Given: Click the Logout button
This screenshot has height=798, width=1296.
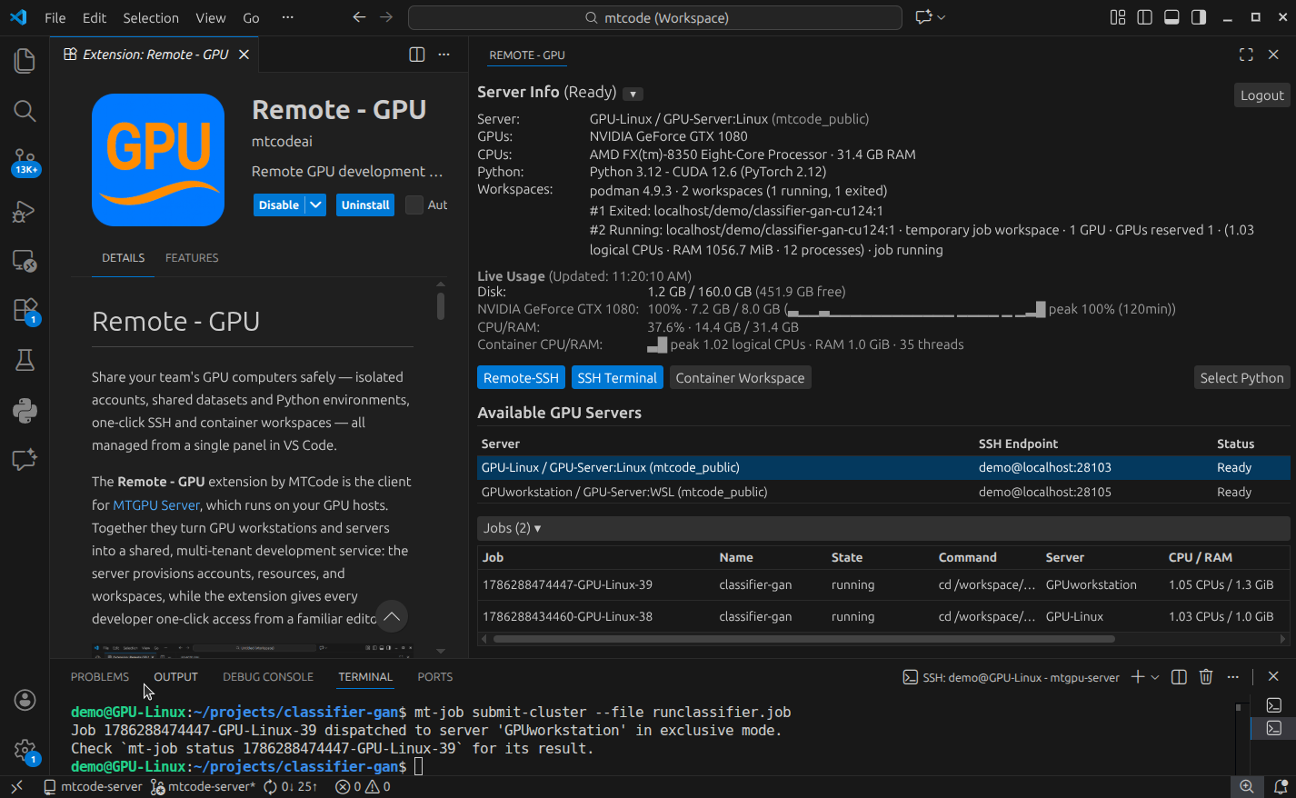Looking at the screenshot, I should [x=1262, y=95].
